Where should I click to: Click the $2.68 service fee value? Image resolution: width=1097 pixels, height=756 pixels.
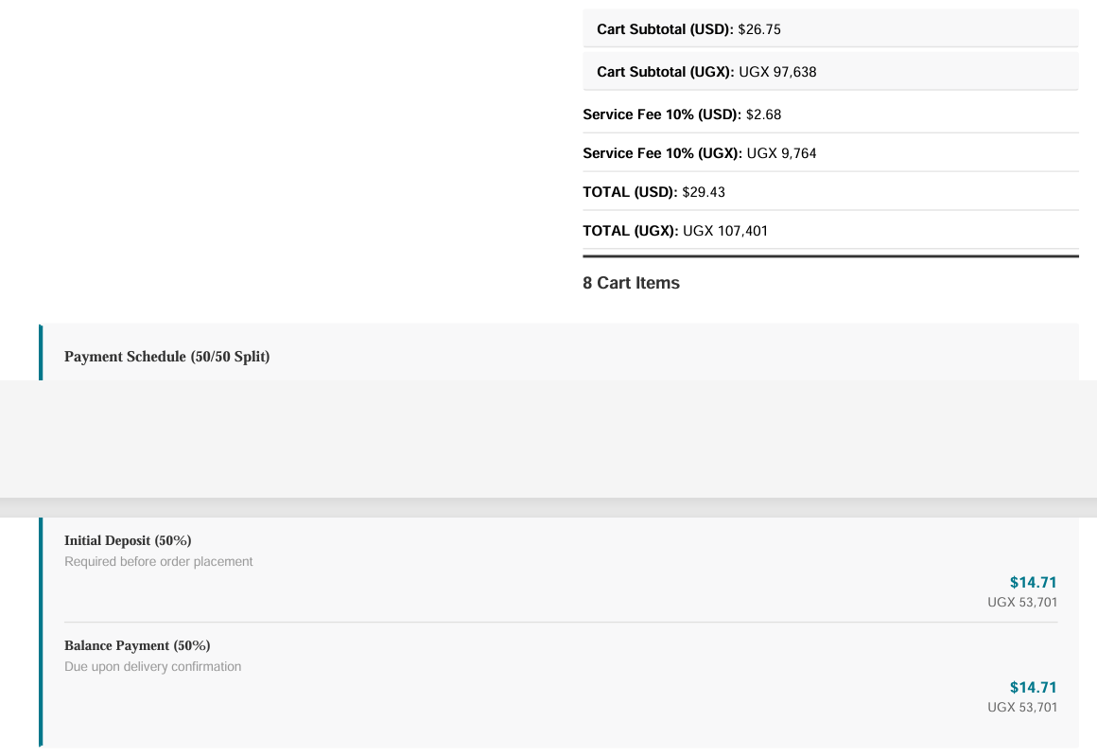[763, 114]
